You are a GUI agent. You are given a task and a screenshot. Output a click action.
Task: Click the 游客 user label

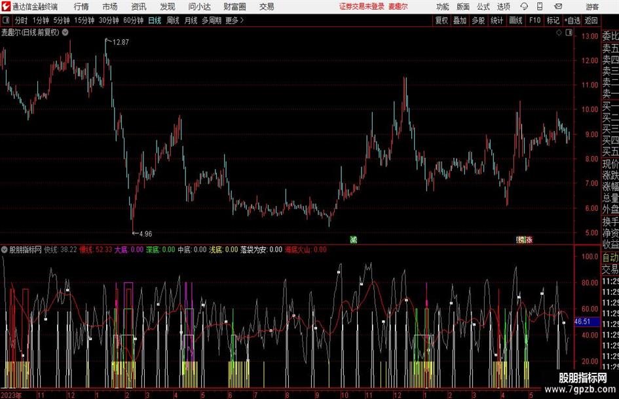(592, 7)
